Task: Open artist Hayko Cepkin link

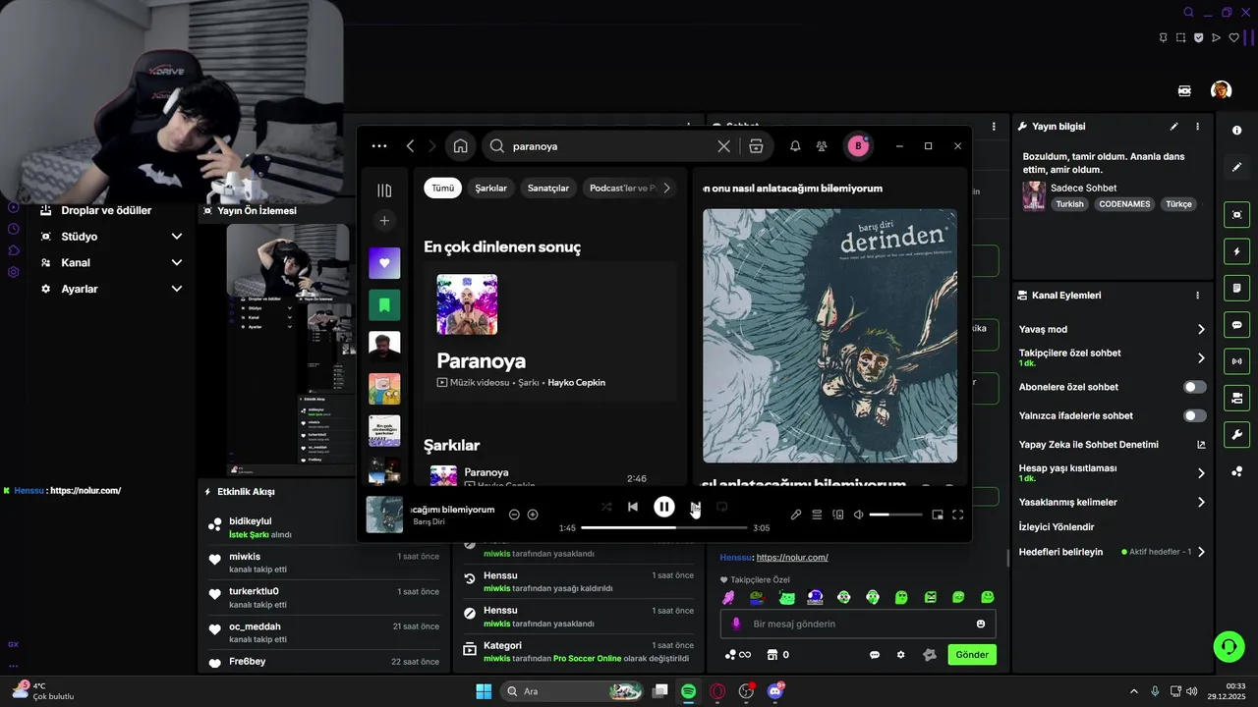Action: pos(576,382)
